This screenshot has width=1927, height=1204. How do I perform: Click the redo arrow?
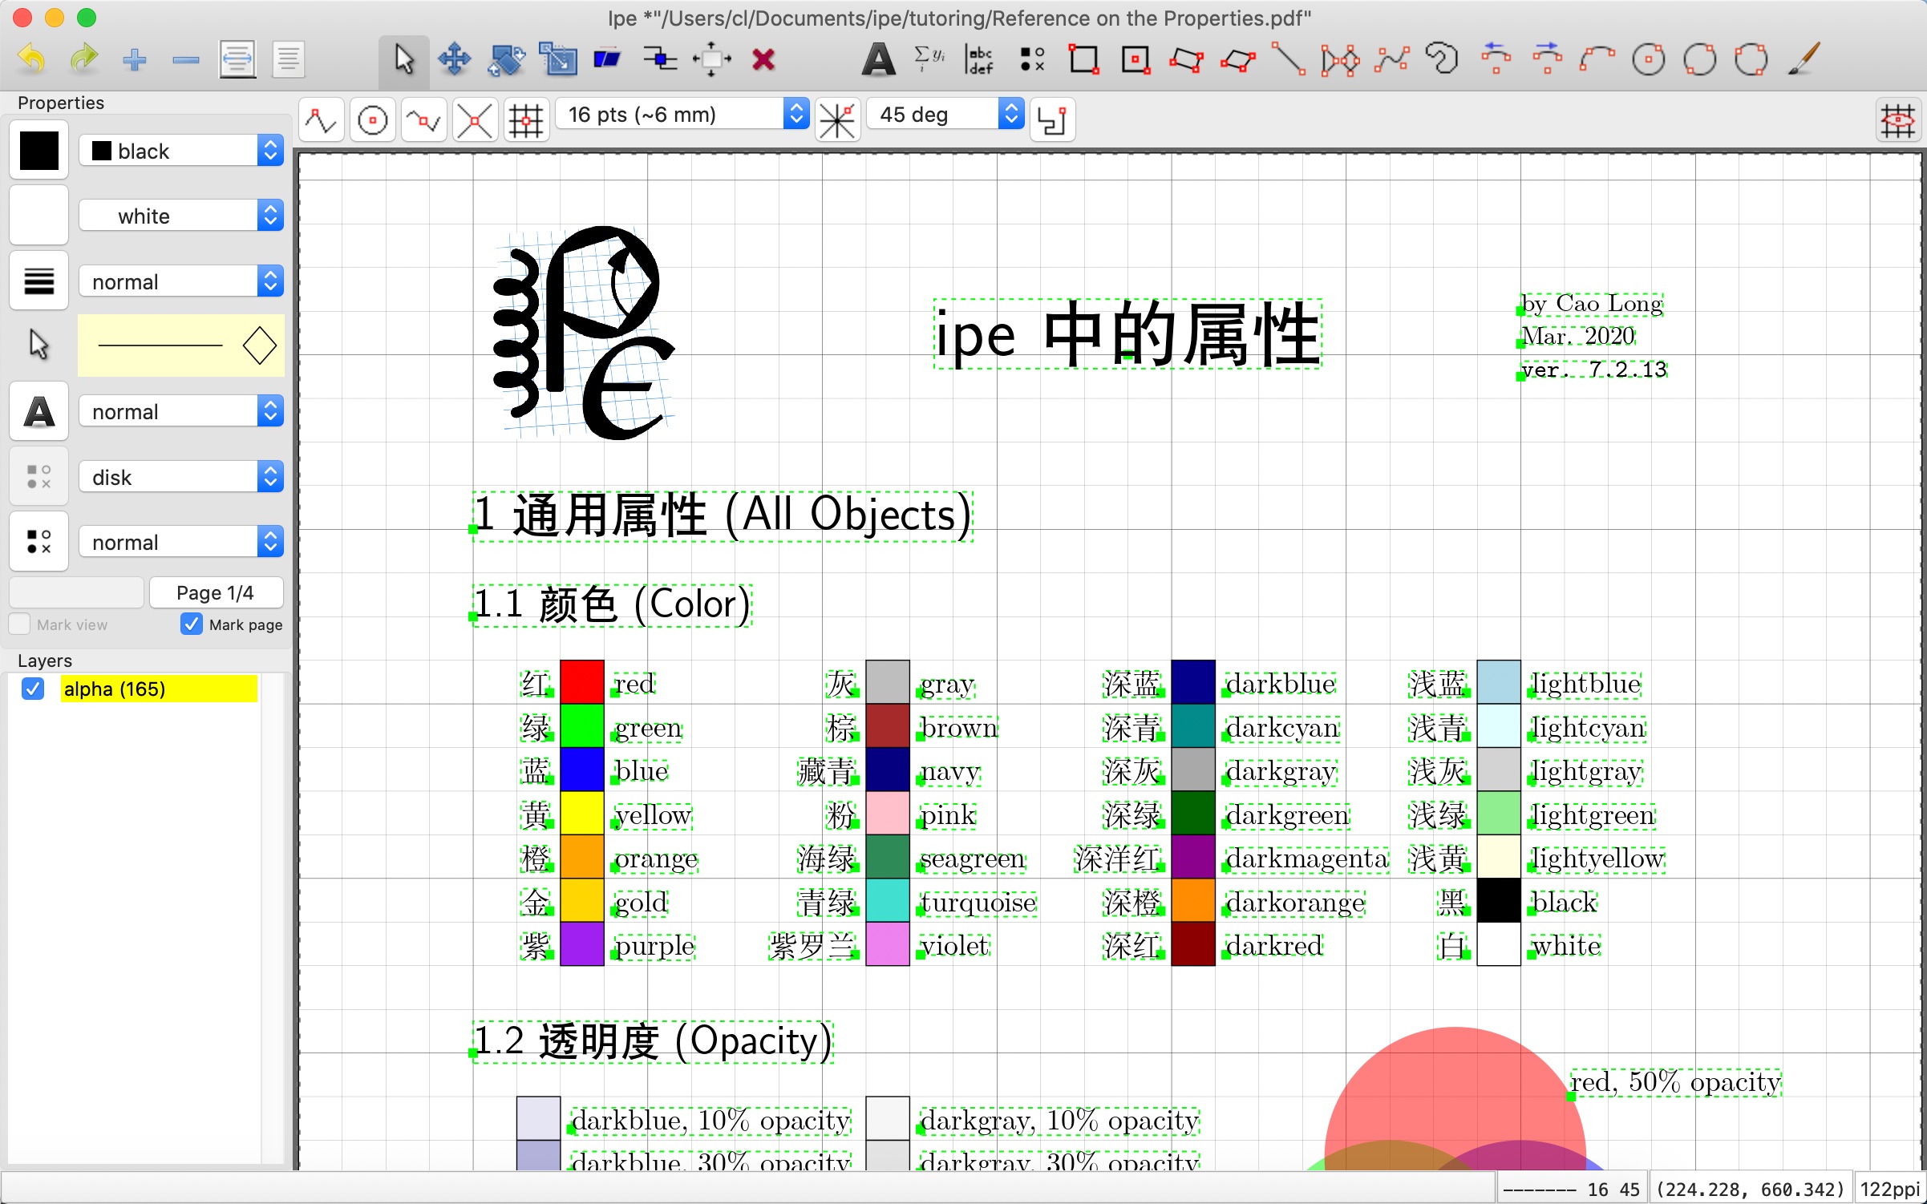pyautogui.click(x=83, y=58)
